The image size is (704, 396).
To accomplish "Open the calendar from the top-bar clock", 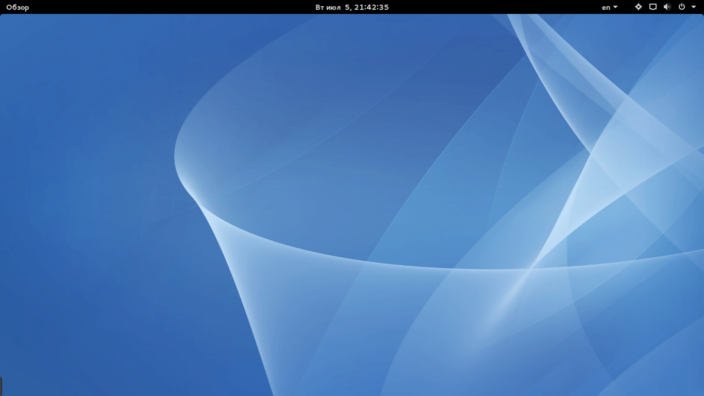I will 352,7.
